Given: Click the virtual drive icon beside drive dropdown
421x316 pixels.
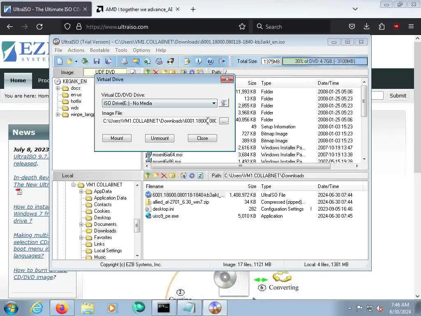Looking at the screenshot, I should [x=224, y=103].
